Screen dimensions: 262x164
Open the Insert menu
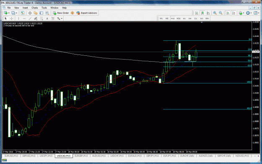coord(25,8)
